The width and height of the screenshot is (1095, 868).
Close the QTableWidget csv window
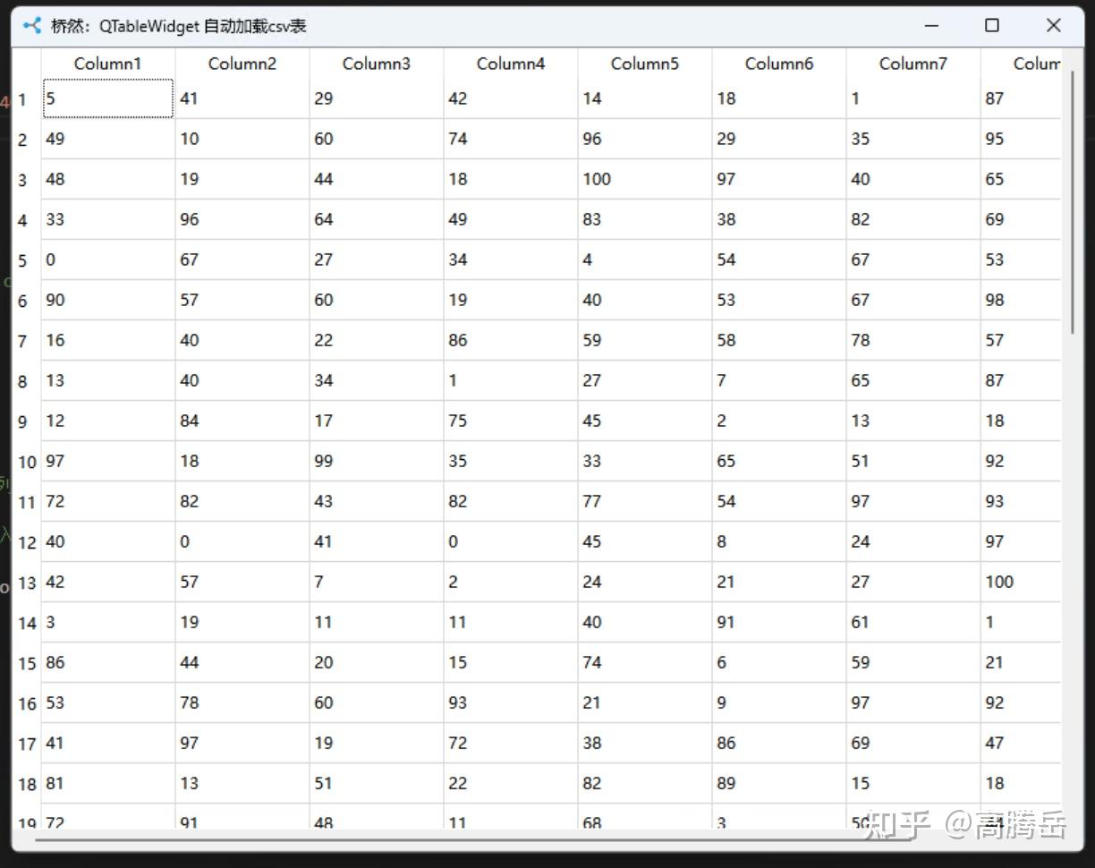tap(1053, 26)
